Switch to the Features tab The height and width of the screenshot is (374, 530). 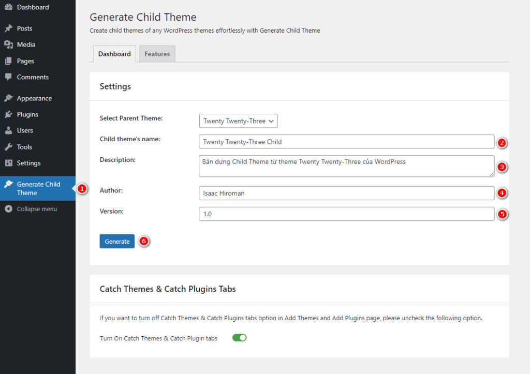pyautogui.click(x=157, y=54)
